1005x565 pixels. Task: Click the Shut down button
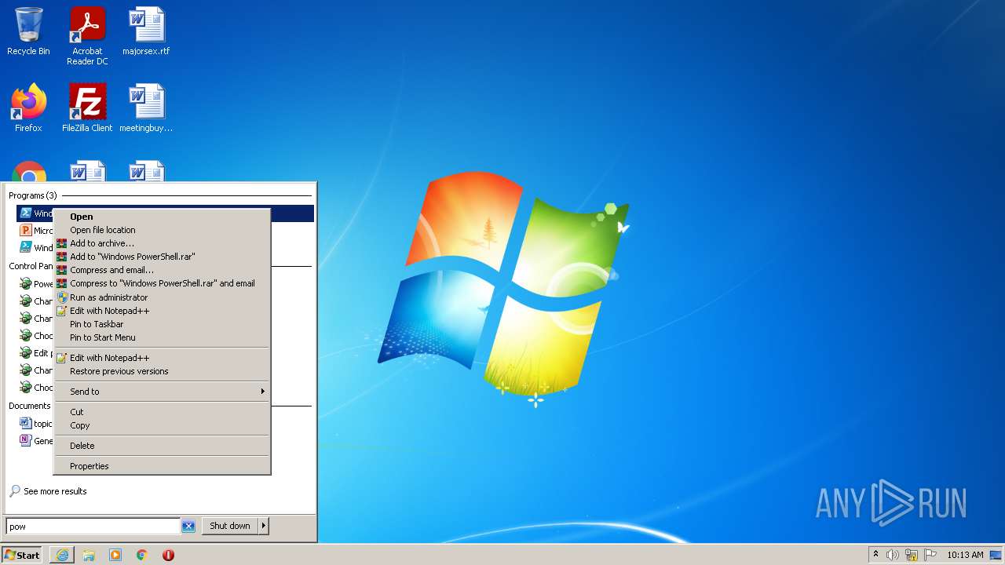[x=230, y=526]
